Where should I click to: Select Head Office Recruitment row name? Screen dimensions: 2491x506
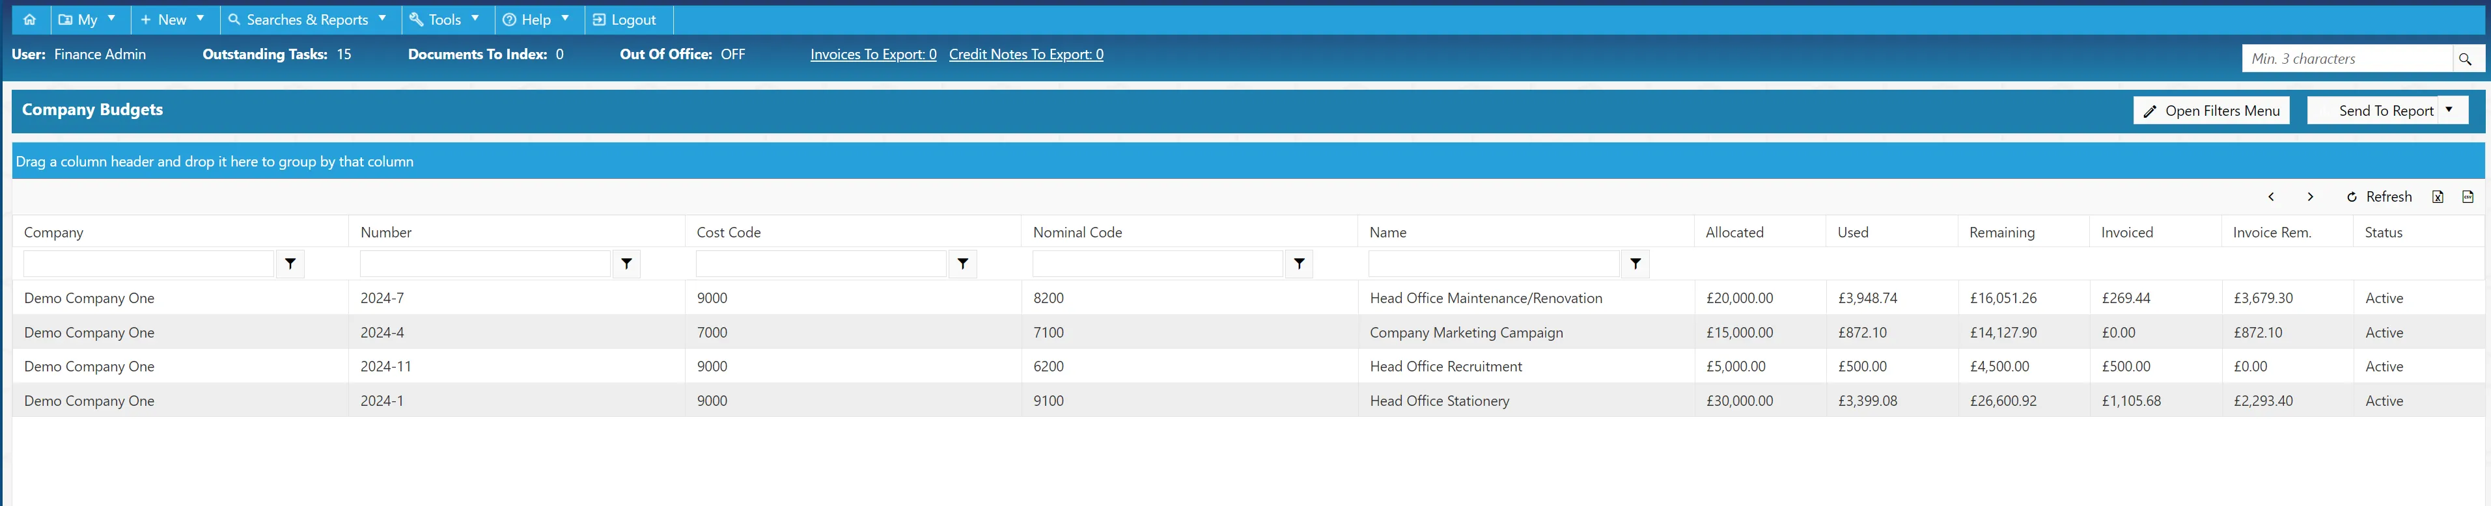1445,367
